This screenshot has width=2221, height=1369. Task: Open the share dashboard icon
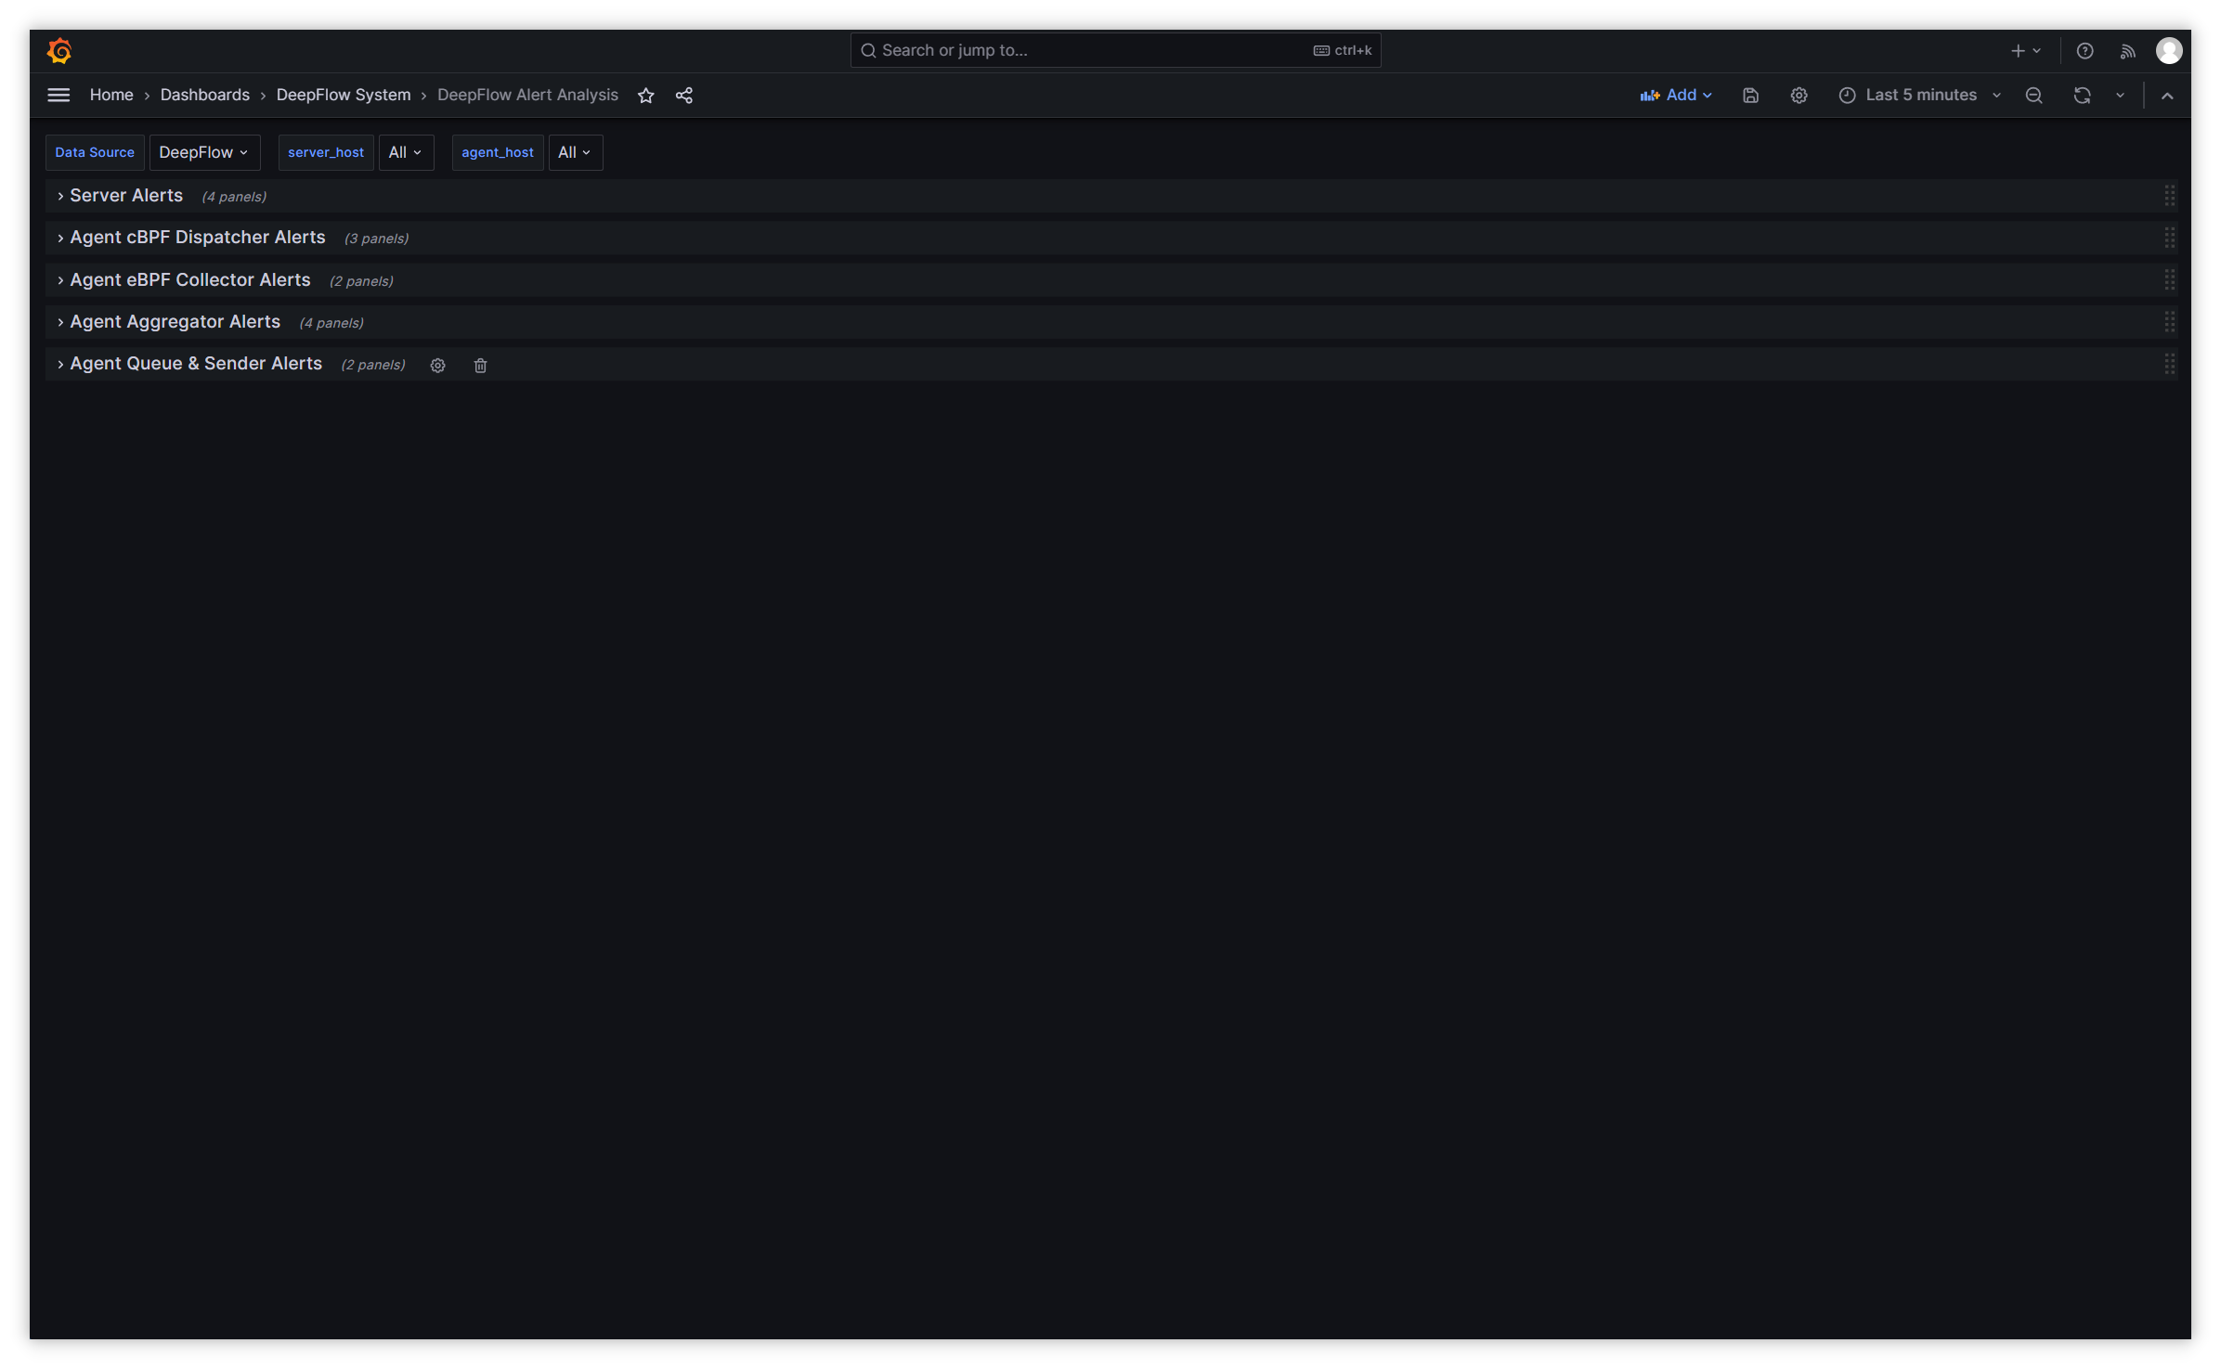[684, 96]
